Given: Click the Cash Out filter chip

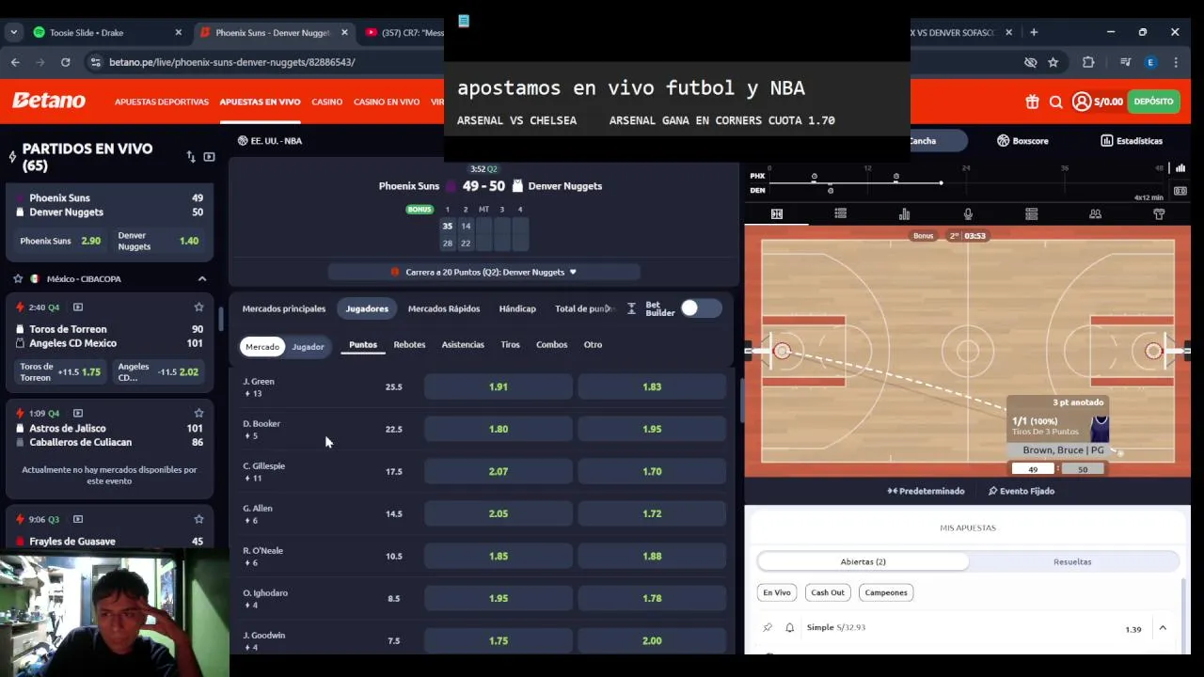Looking at the screenshot, I should tap(828, 592).
